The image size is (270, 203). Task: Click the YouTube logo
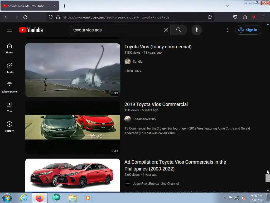(x=31, y=30)
